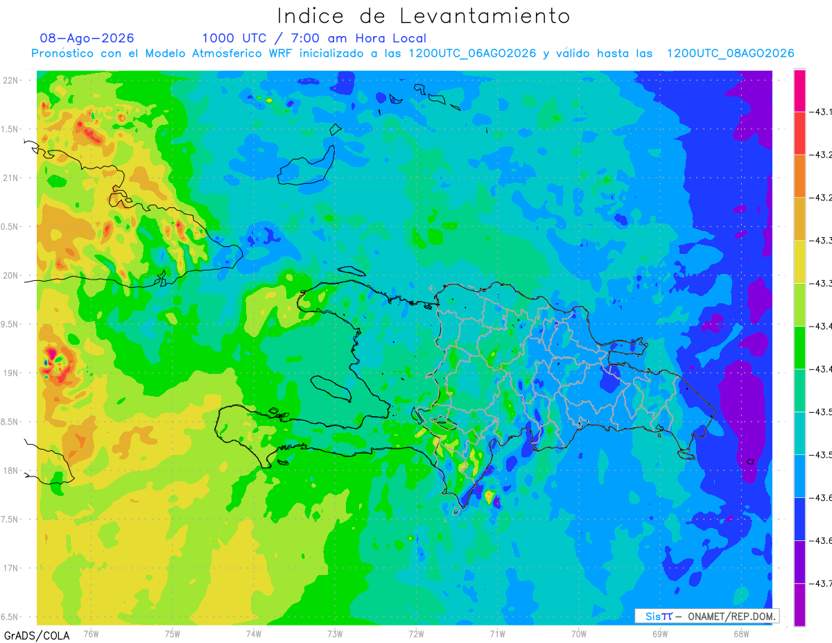Choose the bright yellow legend segment
This screenshot has width=832, height=643.
coord(799,262)
